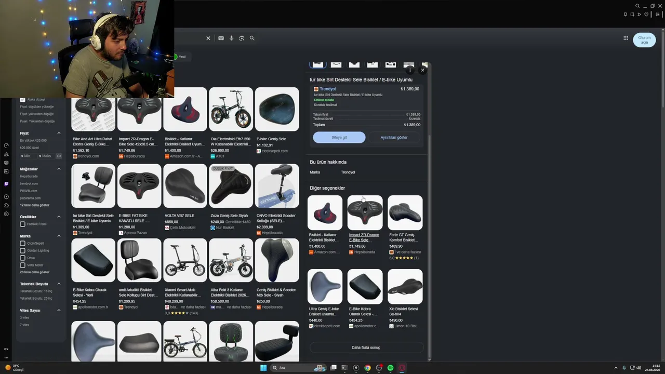Viewport: 665px width, 374px height.
Task: Filter by price ₺20.000 üzeri
Action: [30, 148]
